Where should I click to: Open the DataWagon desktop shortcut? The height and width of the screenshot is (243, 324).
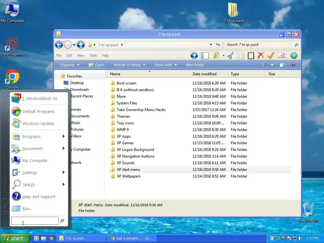click(x=12, y=47)
